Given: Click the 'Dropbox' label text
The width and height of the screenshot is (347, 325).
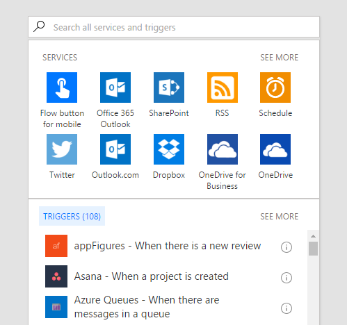Looking at the screenshot, I should pyautogui.click(x=169, y=175).
